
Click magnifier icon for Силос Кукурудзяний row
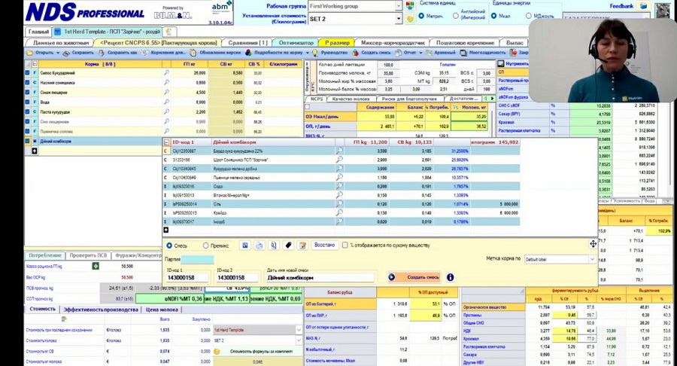[x=167, y=73]
